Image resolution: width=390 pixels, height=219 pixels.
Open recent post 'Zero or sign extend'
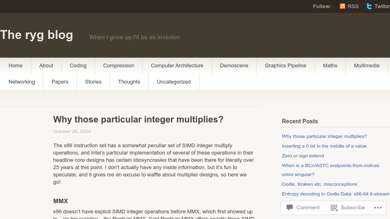[x=303, y=156]
